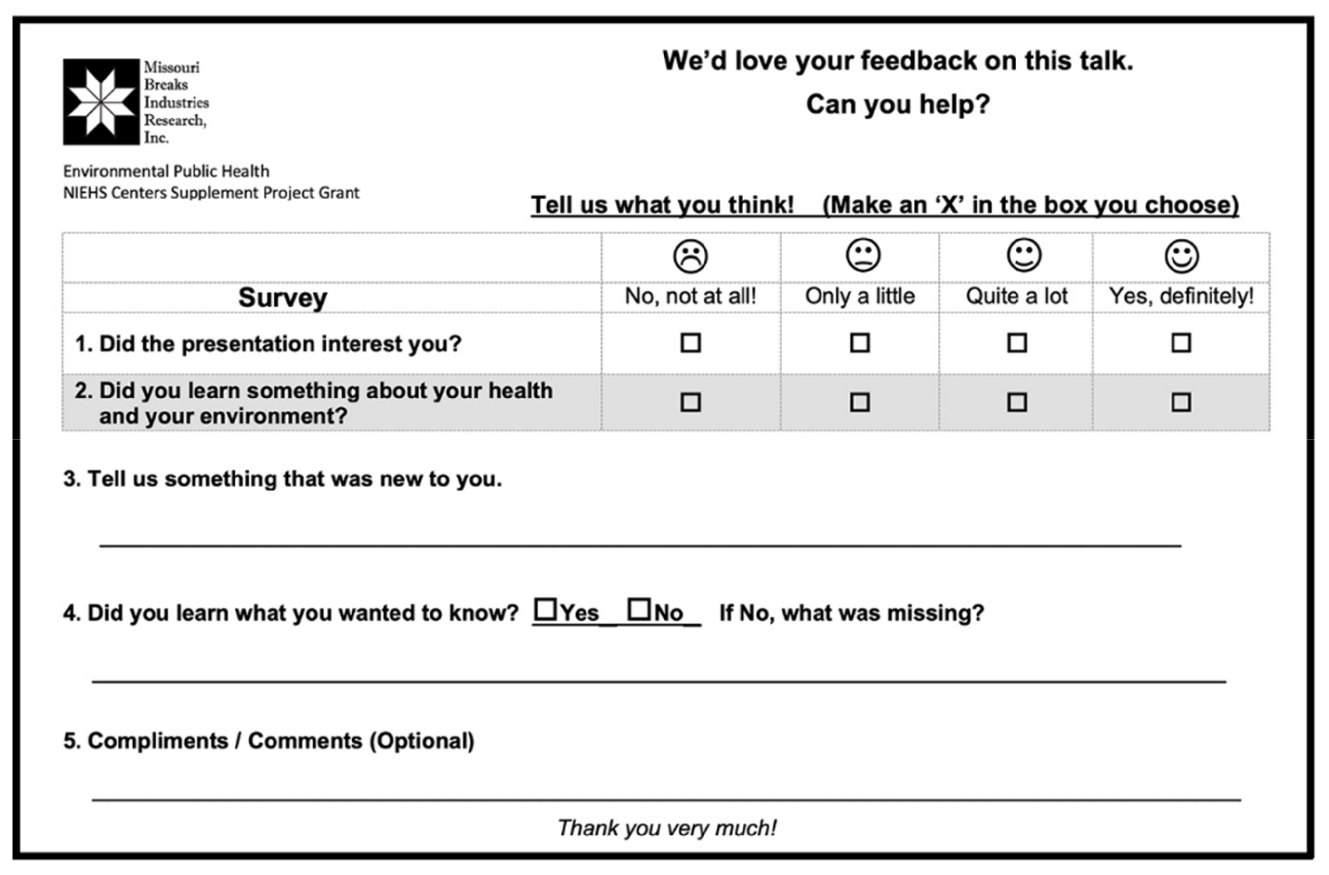Check 'No, not at all!' for question 1
The width and height of the screenshot is (1329, 875).
coord(691,343)
